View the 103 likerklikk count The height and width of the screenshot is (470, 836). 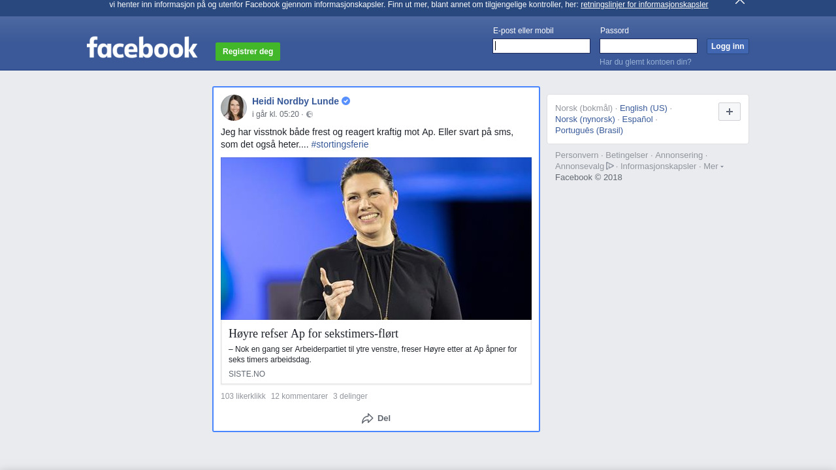(243, 396)
